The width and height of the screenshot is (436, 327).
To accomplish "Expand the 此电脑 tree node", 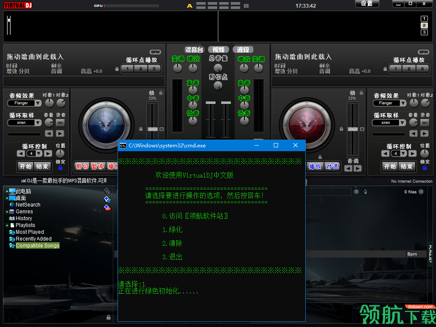I will (x=7, y=191).
